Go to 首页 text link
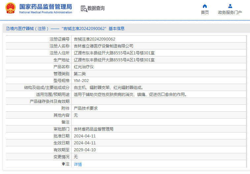The width and height of the screenshot is (250, 174). coord(205,13)
